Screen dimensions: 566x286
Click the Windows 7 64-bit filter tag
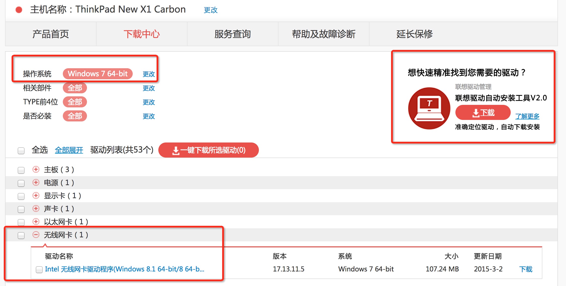click(x=98, y=74)
